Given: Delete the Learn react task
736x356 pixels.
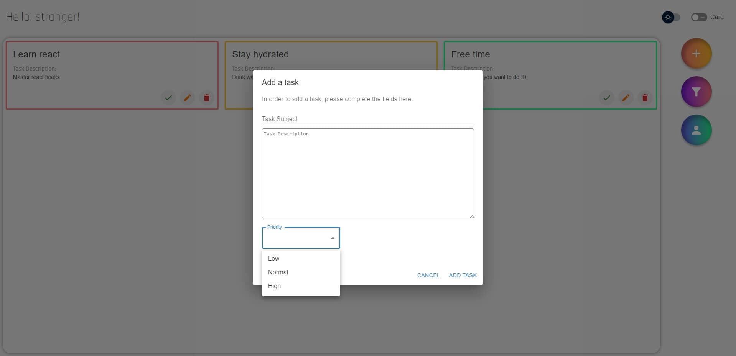Looking at the screenshot, I should click(x=207, y=98).
